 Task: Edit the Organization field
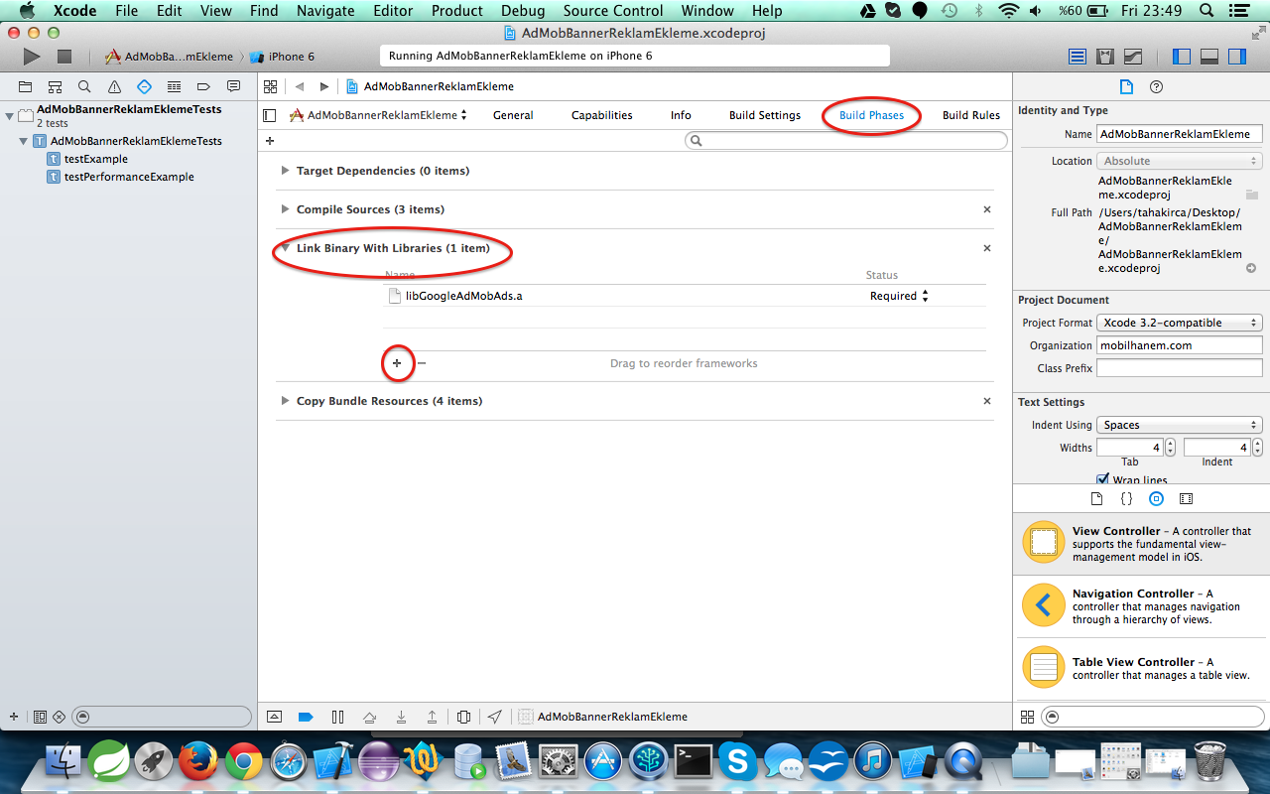1179,345
